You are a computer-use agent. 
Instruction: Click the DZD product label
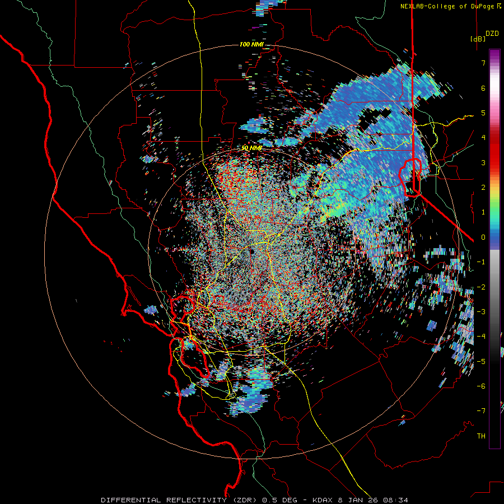pos(492,34)
